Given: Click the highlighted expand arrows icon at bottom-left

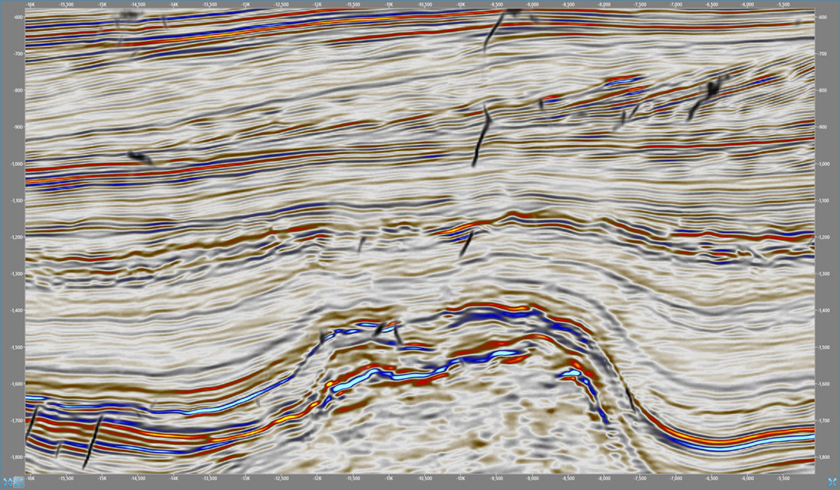Looking at the screenshot, I should [19, 482].
